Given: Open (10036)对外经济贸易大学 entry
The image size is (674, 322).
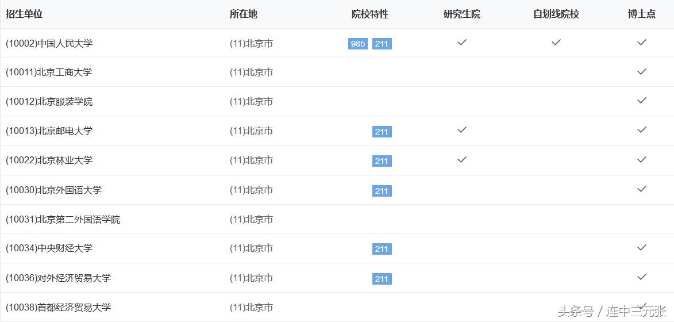Looking at the screenshot, I should pyautogui.click(x=59, y=278).
